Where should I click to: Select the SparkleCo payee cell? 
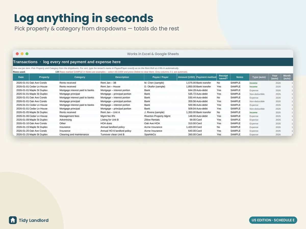[161, 134]
